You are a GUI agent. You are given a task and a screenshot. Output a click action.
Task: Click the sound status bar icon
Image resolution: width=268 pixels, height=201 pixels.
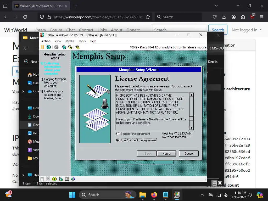pos(73,179)
